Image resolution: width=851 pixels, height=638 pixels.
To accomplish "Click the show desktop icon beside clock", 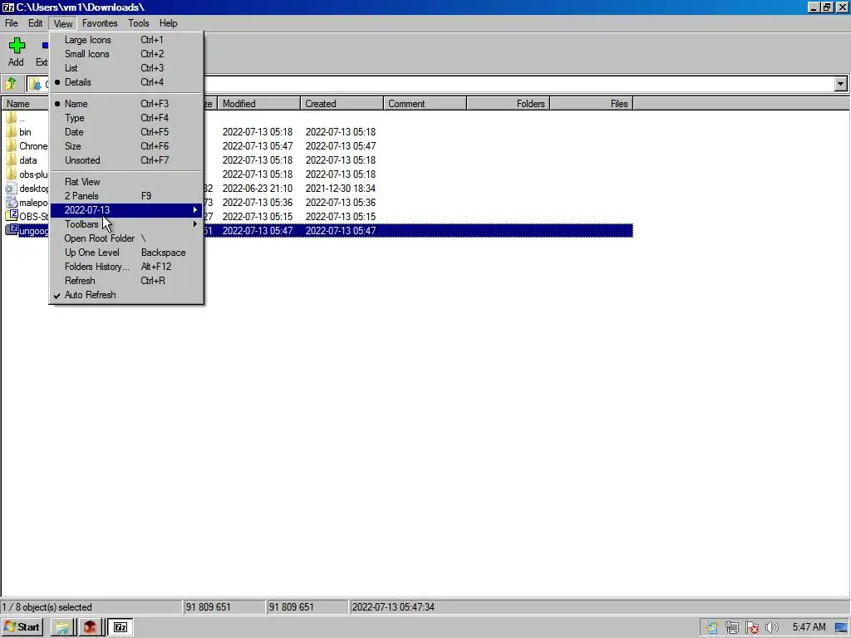I will 841,628.
